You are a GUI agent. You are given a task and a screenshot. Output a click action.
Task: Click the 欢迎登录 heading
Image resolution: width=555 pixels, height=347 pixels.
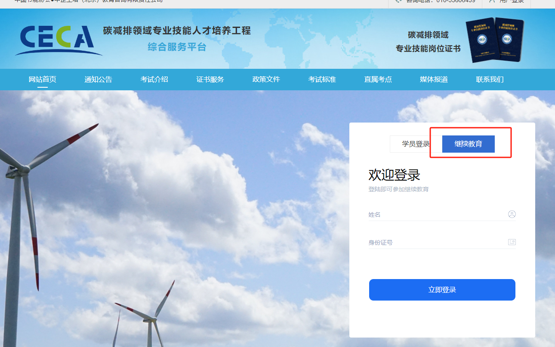click(x=394, y=175)
